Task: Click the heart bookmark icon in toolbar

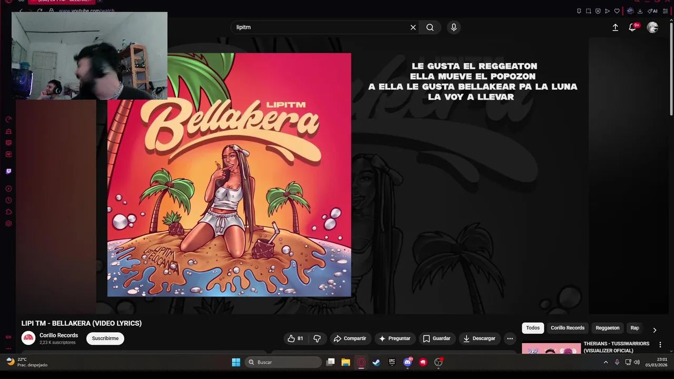Action: pyautogui.click(x=617, y=11)
